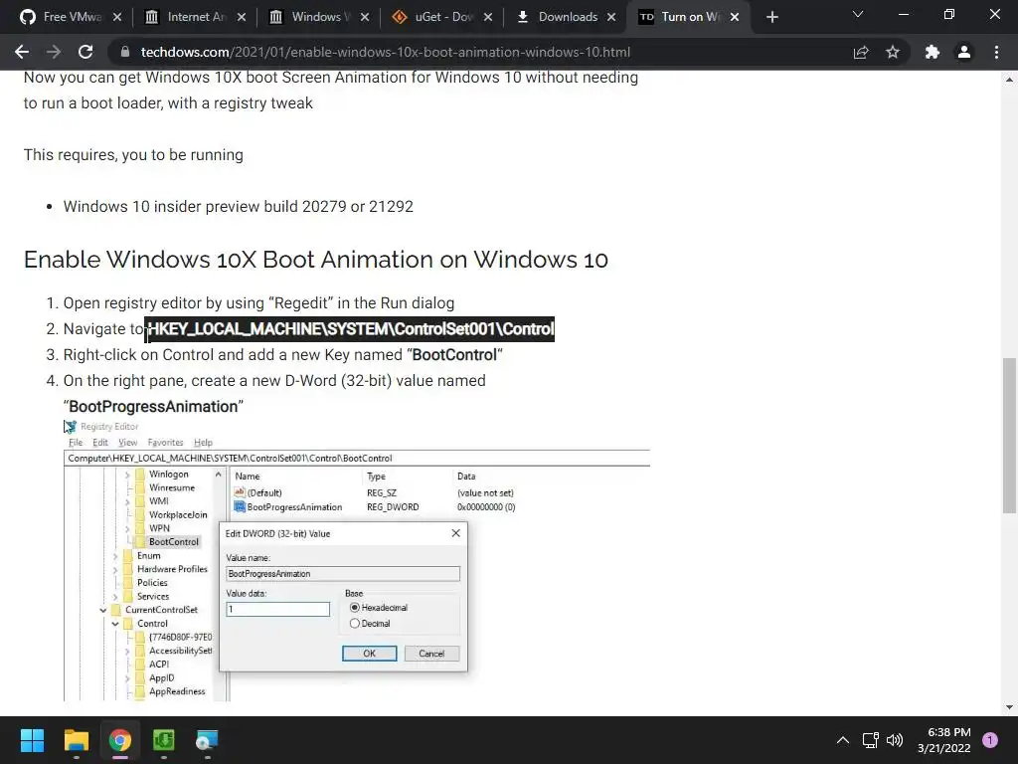
Task: Click the Chrome taskbar icon
Action: [120, 740]
